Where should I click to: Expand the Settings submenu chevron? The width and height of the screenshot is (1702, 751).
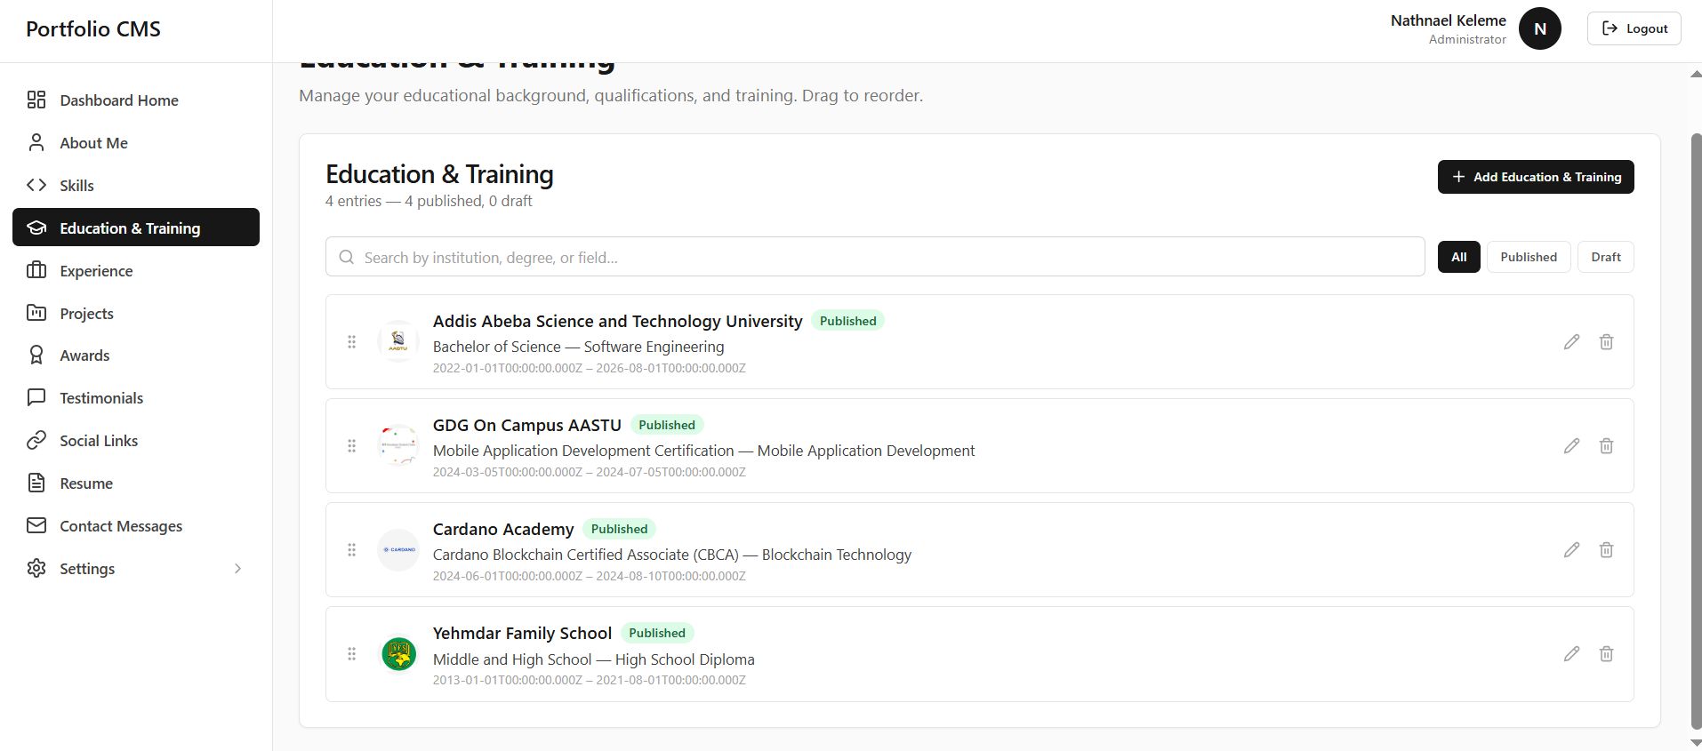click(x=237, y=568)
